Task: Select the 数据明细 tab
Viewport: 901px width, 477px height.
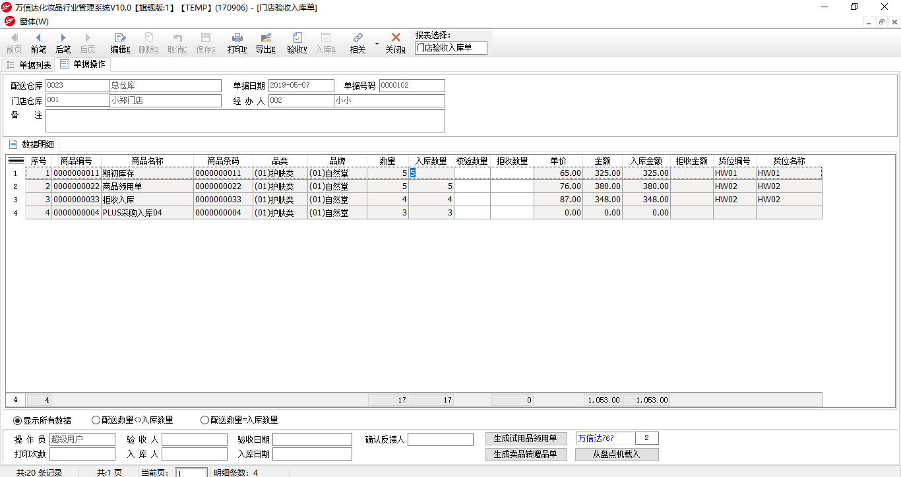Action: (32, 144)
